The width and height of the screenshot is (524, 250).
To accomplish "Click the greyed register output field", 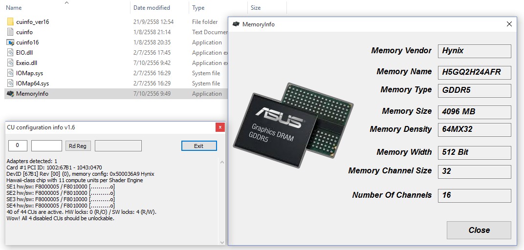I will click(118, 146).
